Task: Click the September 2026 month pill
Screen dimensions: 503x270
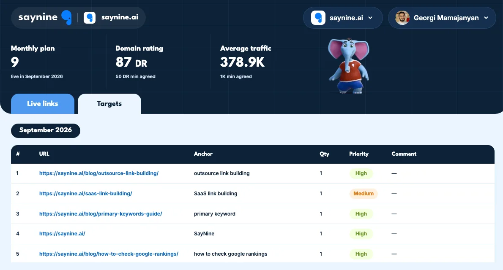Action: click(x=46, y=130)
